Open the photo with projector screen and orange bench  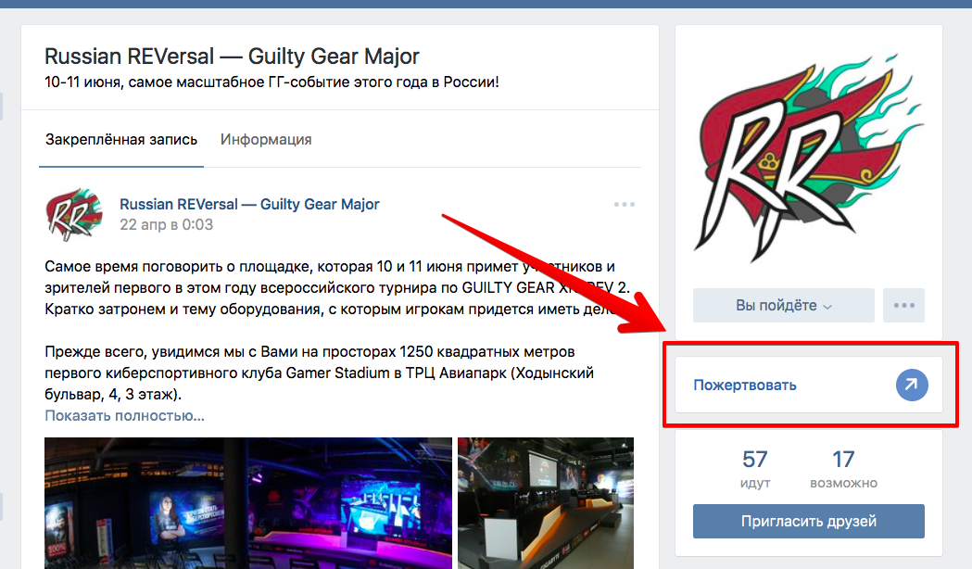tap(546, 503)
